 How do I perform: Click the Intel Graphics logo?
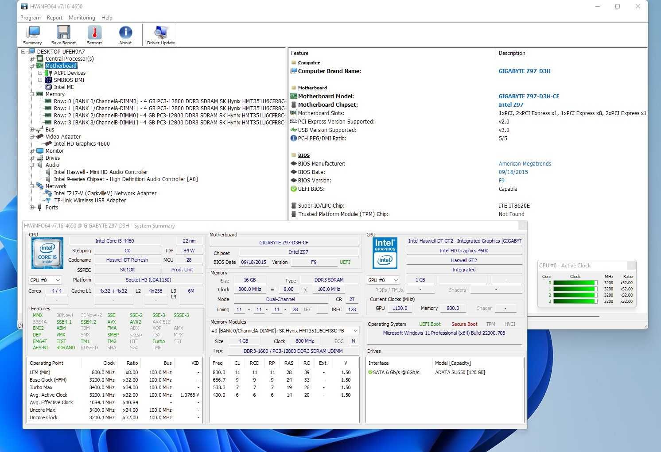tap(385, 253)
